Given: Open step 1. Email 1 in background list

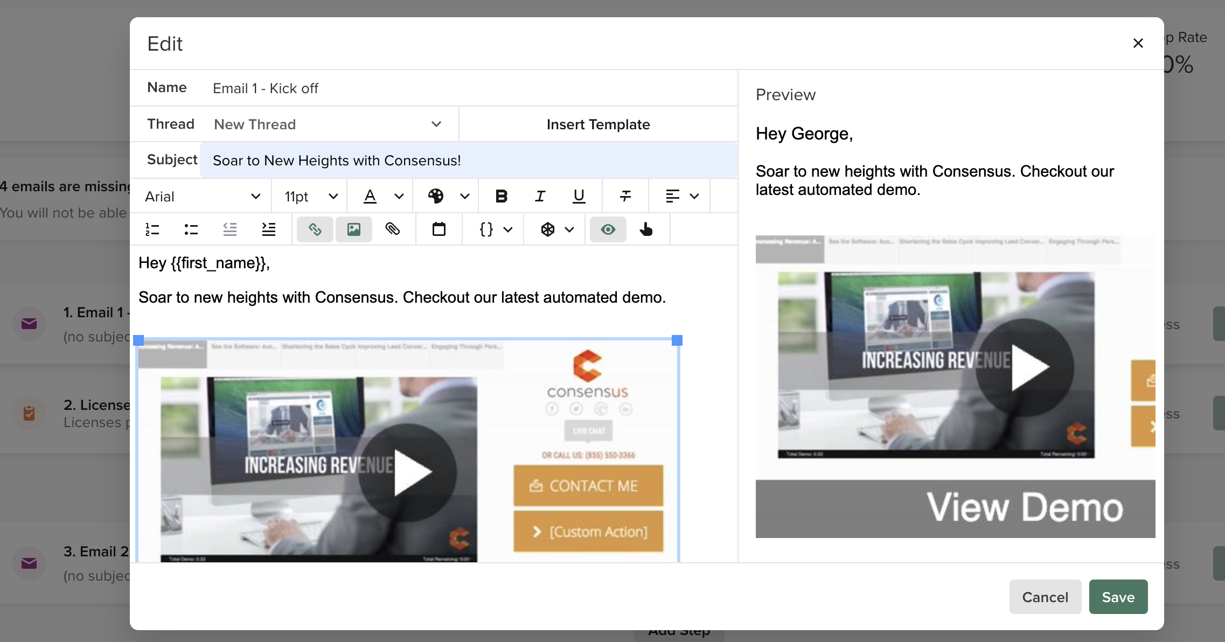Looking at the screenshot, I should (96, 312).
